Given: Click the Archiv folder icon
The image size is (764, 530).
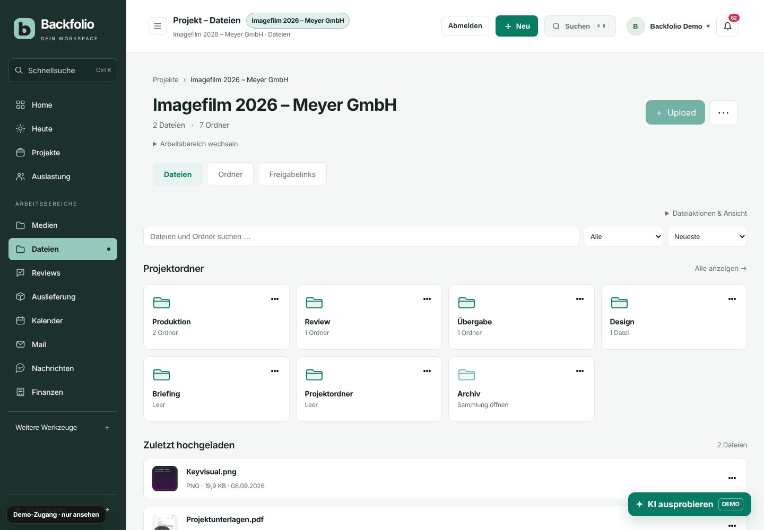Looking at the screenshot, I should tap(466, 375).
